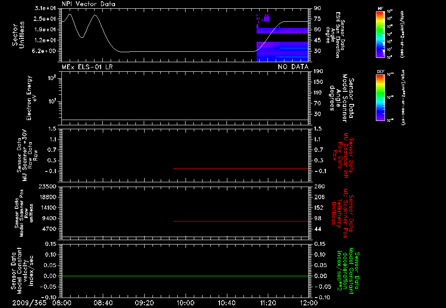Click the 23500 scanner position tick

pos(47,187)
